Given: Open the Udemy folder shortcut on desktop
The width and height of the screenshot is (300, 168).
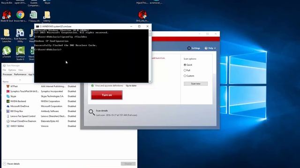Looking at the screenshot, I should 47,15.
